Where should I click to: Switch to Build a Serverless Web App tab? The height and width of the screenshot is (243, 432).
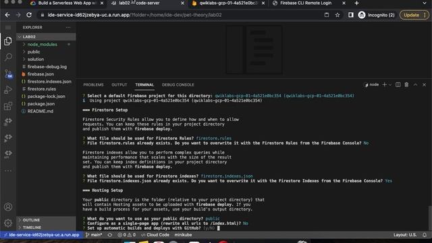(66, 3)
